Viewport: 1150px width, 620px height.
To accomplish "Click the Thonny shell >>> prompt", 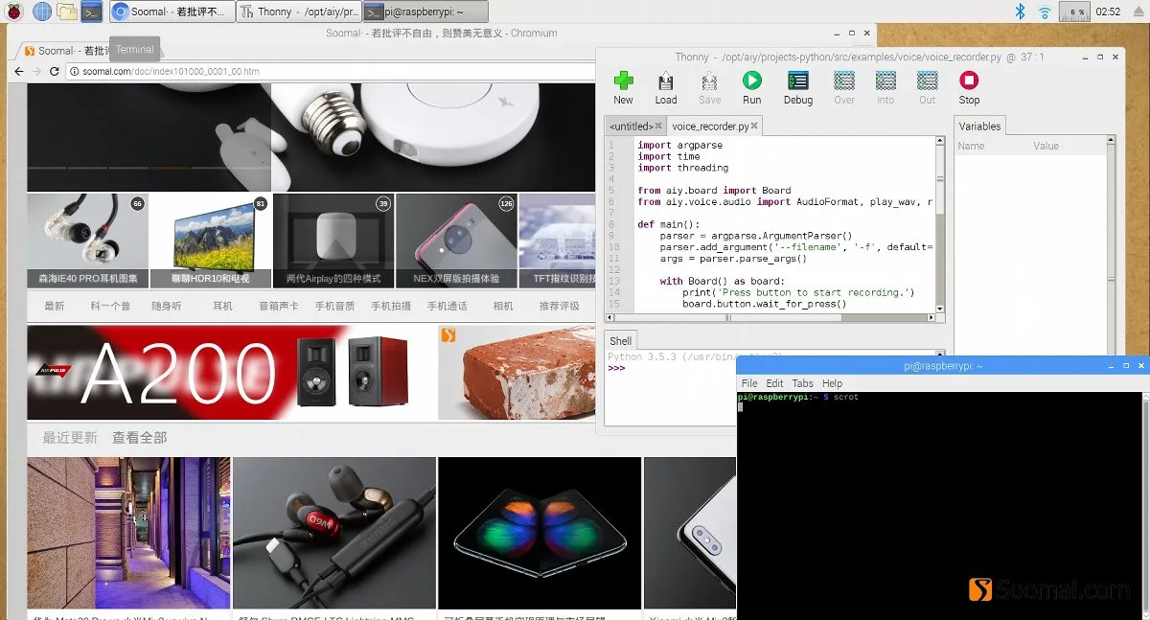I will click(616, 368).
